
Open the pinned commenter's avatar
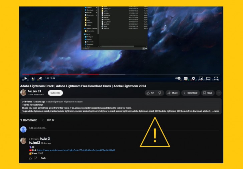pyautogui.click(x=23, y=141)
